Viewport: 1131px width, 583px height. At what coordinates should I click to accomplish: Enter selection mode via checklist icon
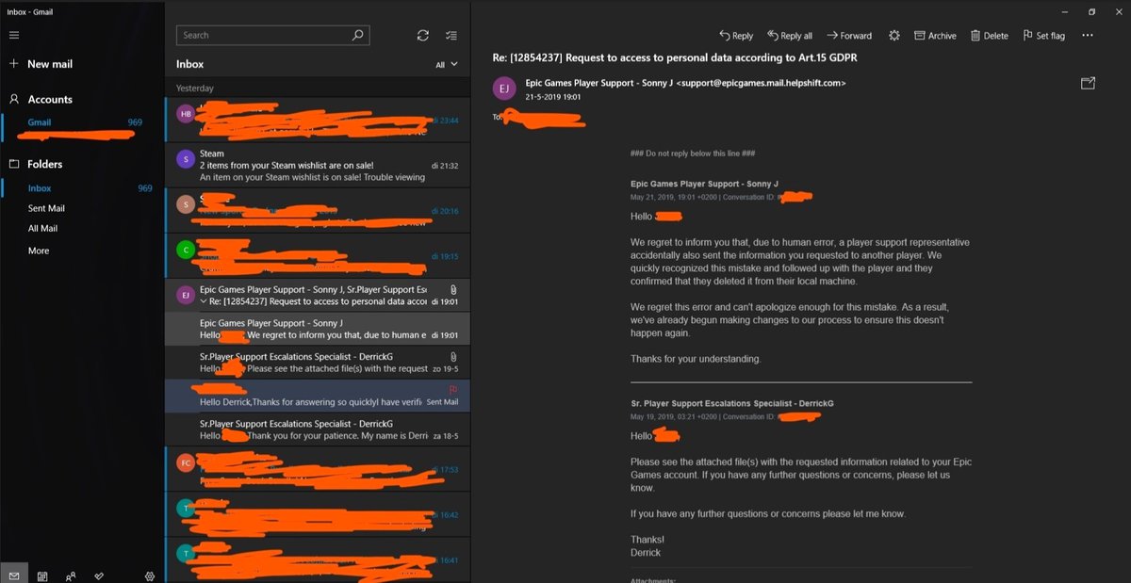tap(451, 36)
